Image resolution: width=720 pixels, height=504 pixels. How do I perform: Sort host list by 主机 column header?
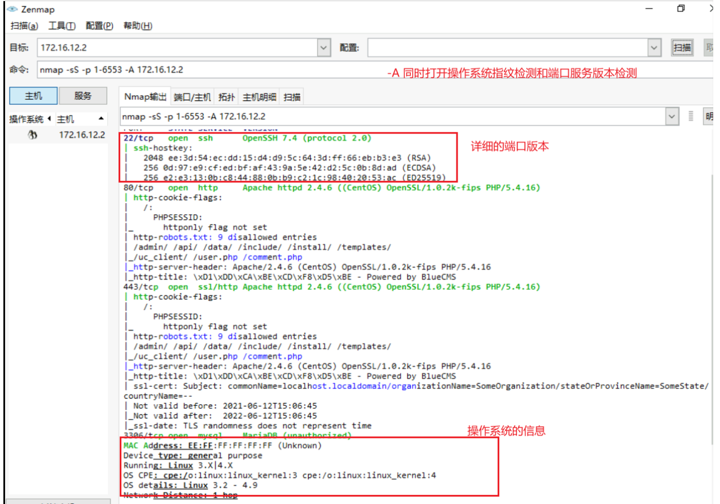pyautogui.click(x=65, y=120)
